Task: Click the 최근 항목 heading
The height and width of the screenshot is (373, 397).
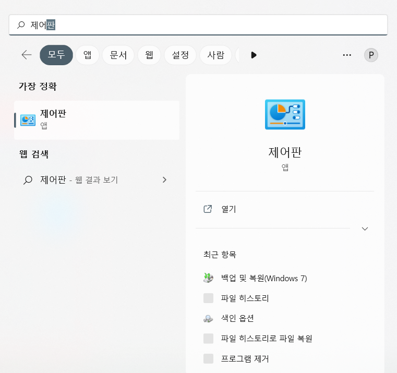Action: 220,254
